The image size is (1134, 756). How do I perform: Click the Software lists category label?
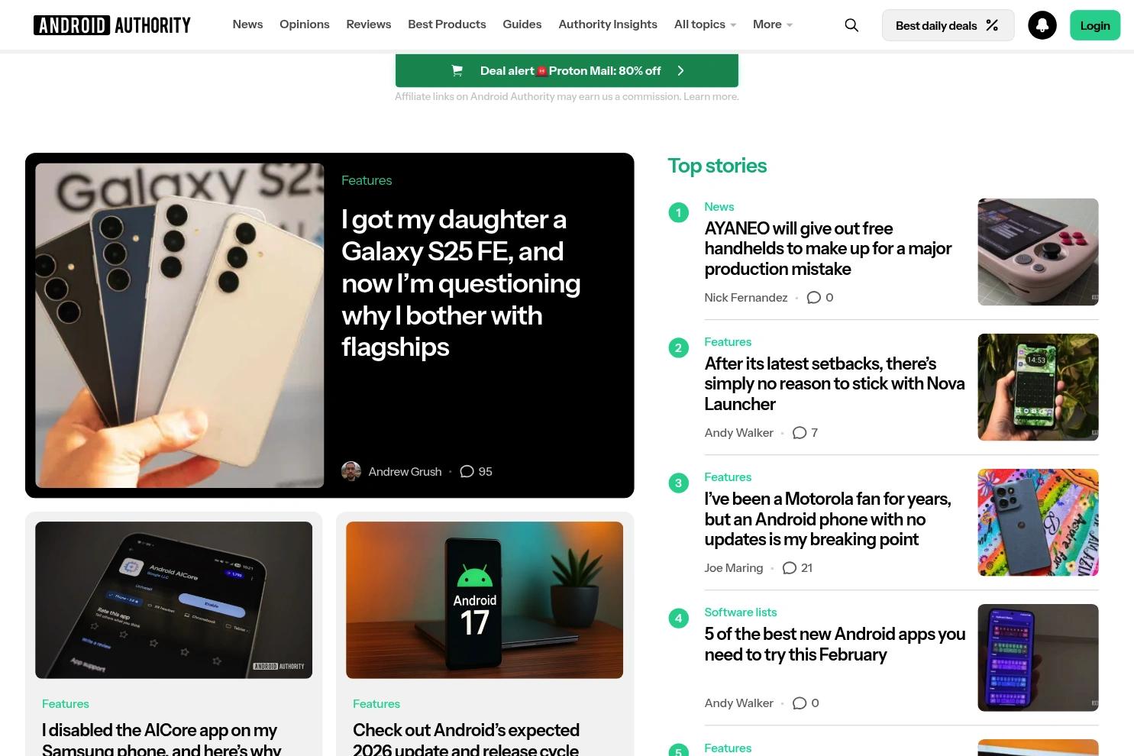(x=741, y=612)
